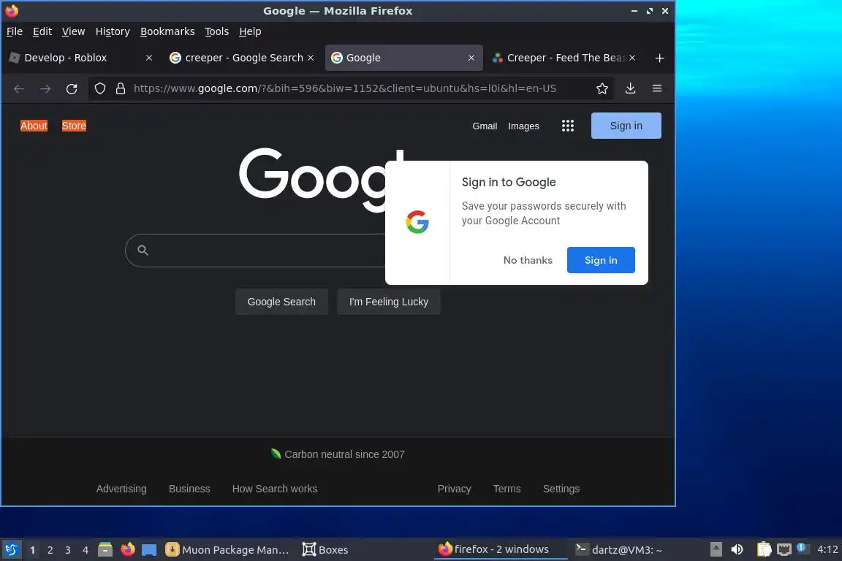Open the Help menu
Image resolution: width=842 pixels, height=561 pixels.
[x=250, y=31]
